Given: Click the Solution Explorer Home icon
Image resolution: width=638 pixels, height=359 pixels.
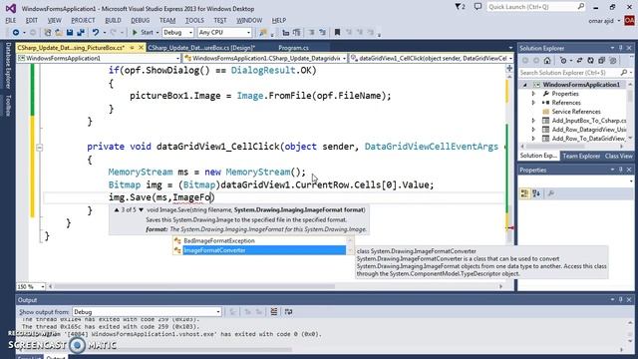Looking at the screenshot, I should [x=547, y=61].
